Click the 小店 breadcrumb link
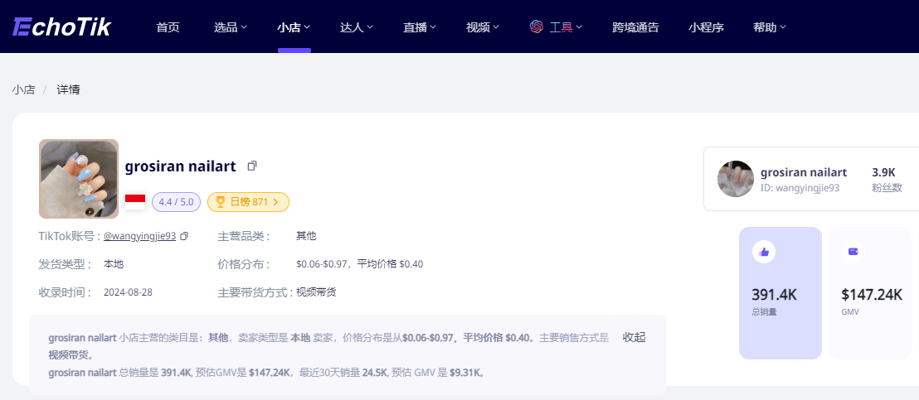 click(x=23, y=89)
